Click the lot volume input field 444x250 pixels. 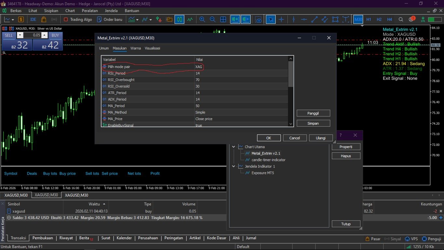point(32,35)
